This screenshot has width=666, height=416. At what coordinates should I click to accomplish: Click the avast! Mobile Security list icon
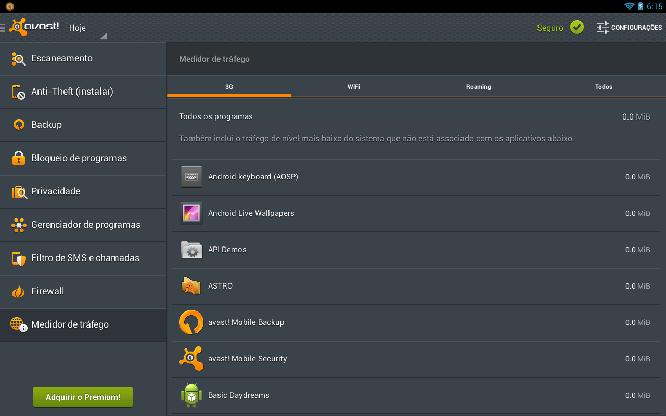point(191,358)
